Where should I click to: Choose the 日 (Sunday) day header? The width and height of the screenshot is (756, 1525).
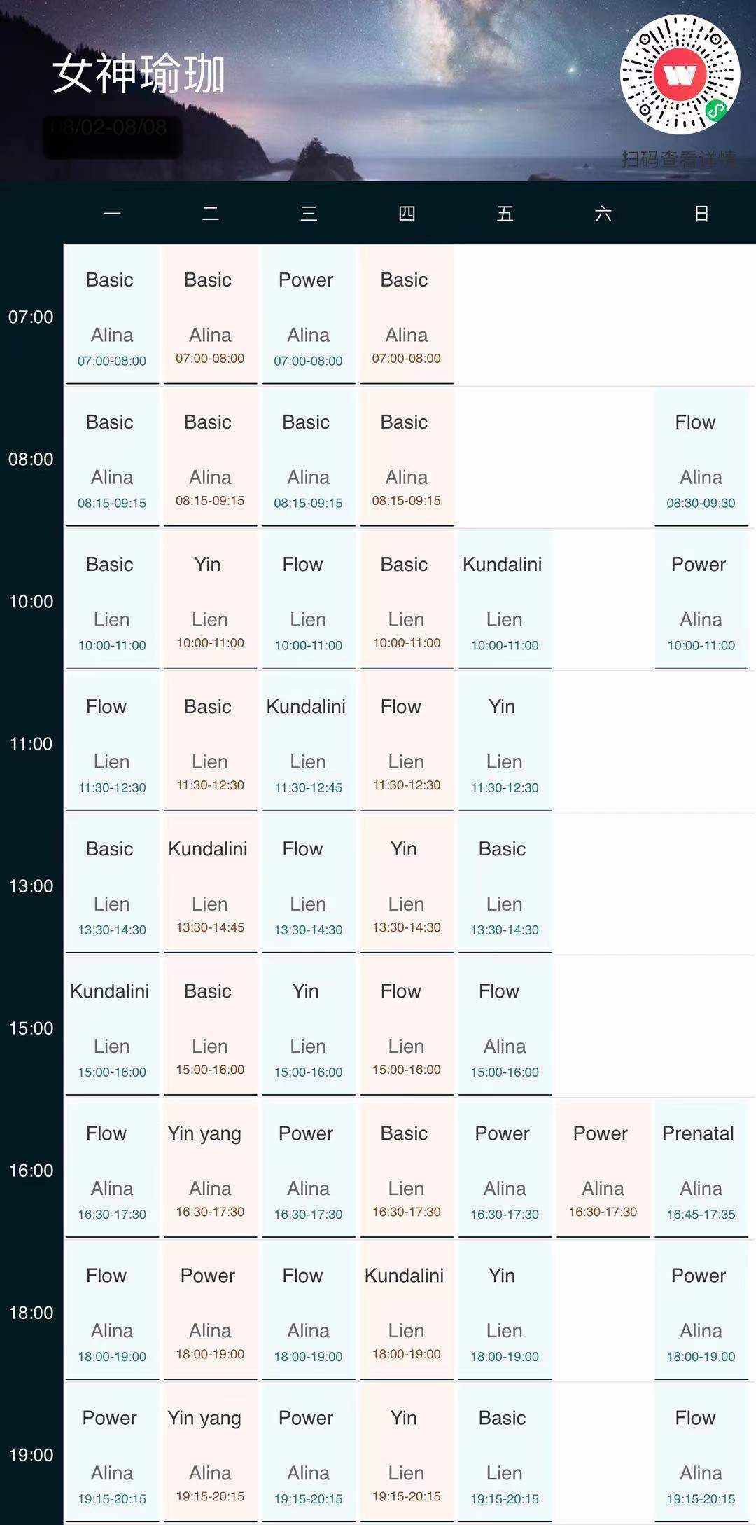701,214
